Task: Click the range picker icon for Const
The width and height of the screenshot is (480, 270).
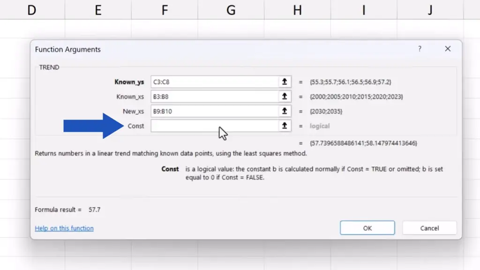Action: click(x=284, y=126)
